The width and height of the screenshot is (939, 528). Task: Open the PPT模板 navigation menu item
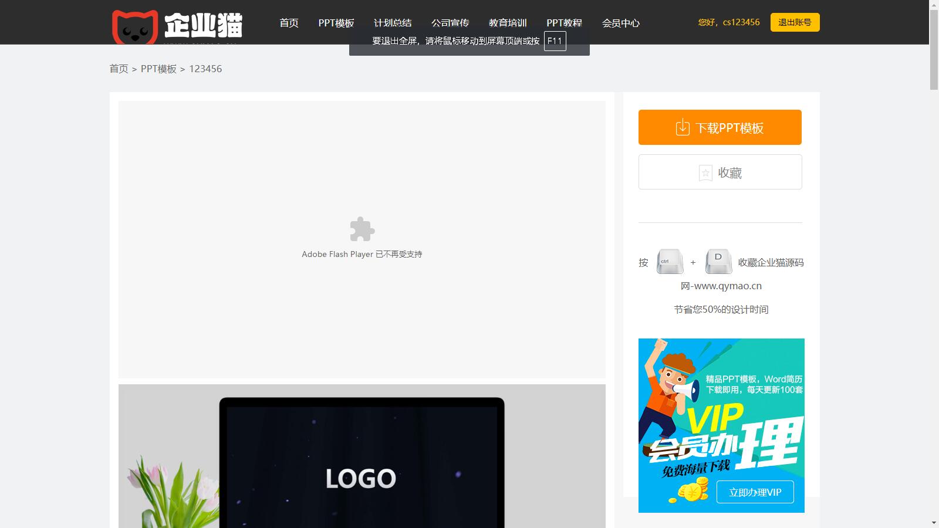coord(336,23)
